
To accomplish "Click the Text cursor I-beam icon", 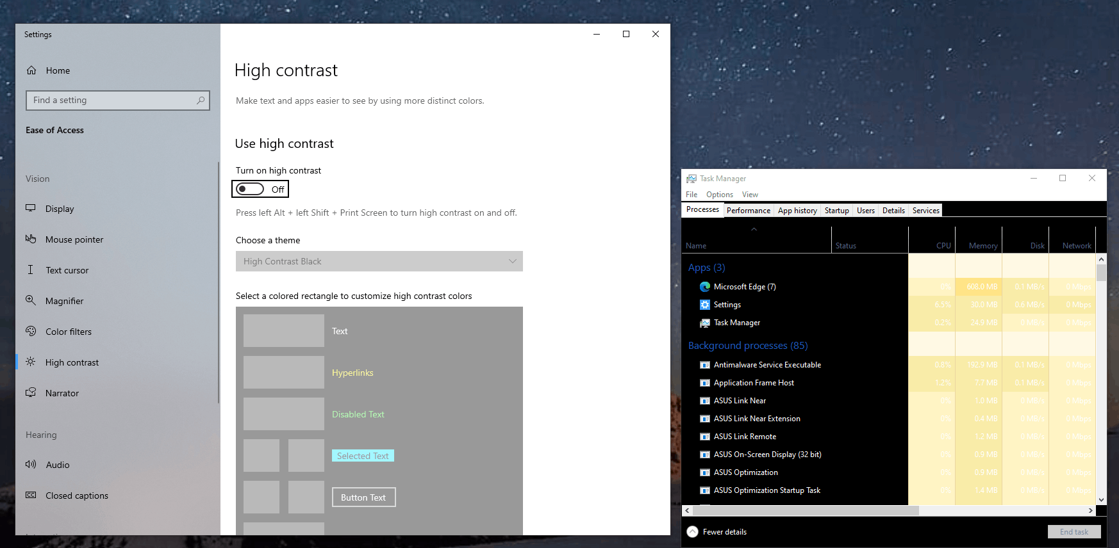I will (30, 270).
